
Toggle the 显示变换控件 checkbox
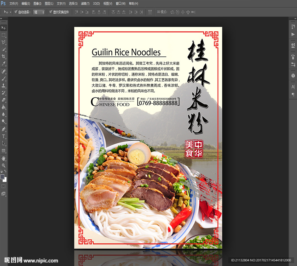click(x=50, y=12)
